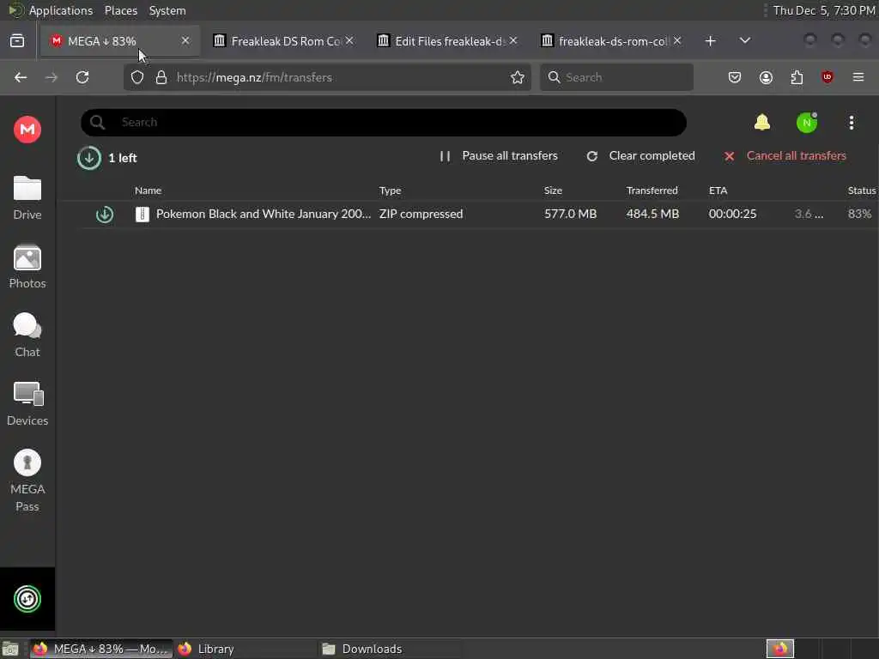Open Devices in MEGA sidebar
The width and height of the screenshot is (879, 659).
click(x=27, y=404)
